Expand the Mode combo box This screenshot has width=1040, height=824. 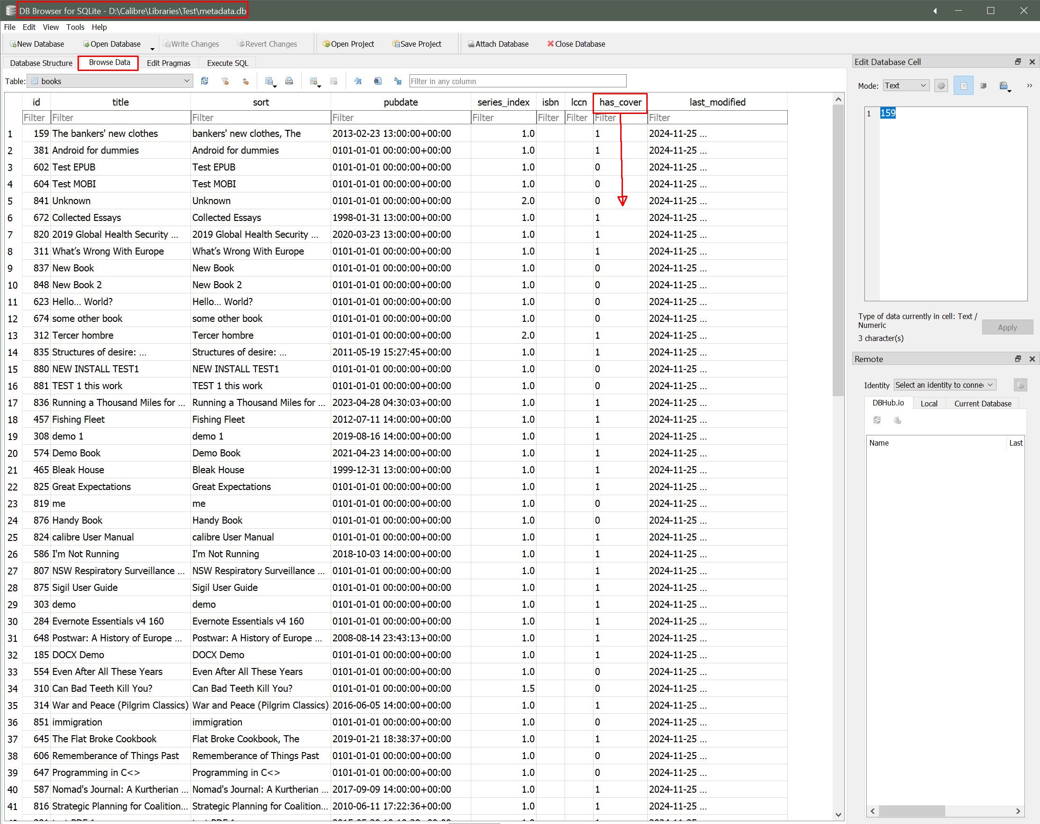click(x=906, y=86)
